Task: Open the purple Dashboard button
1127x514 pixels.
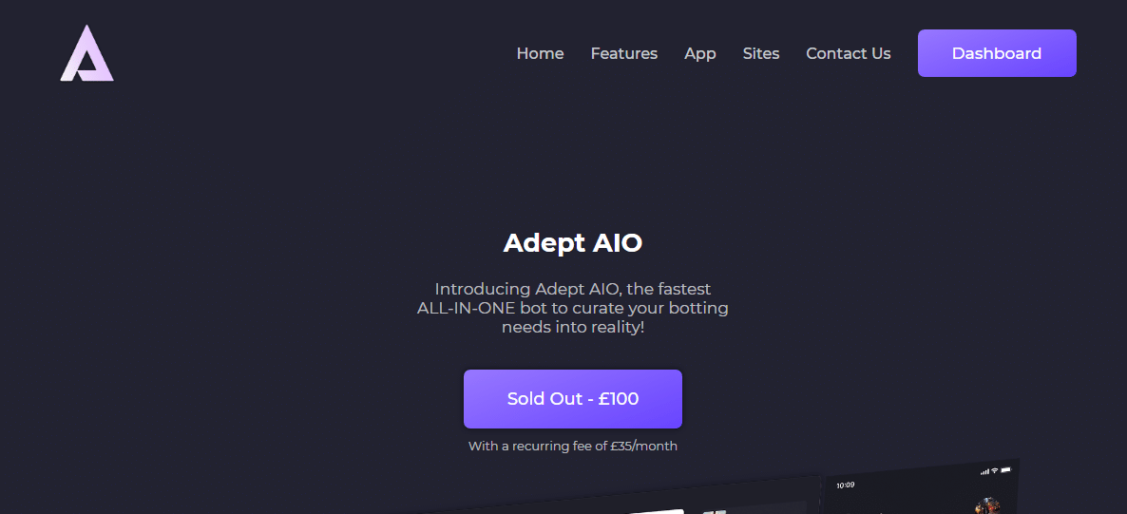Action: pos(997,53)
